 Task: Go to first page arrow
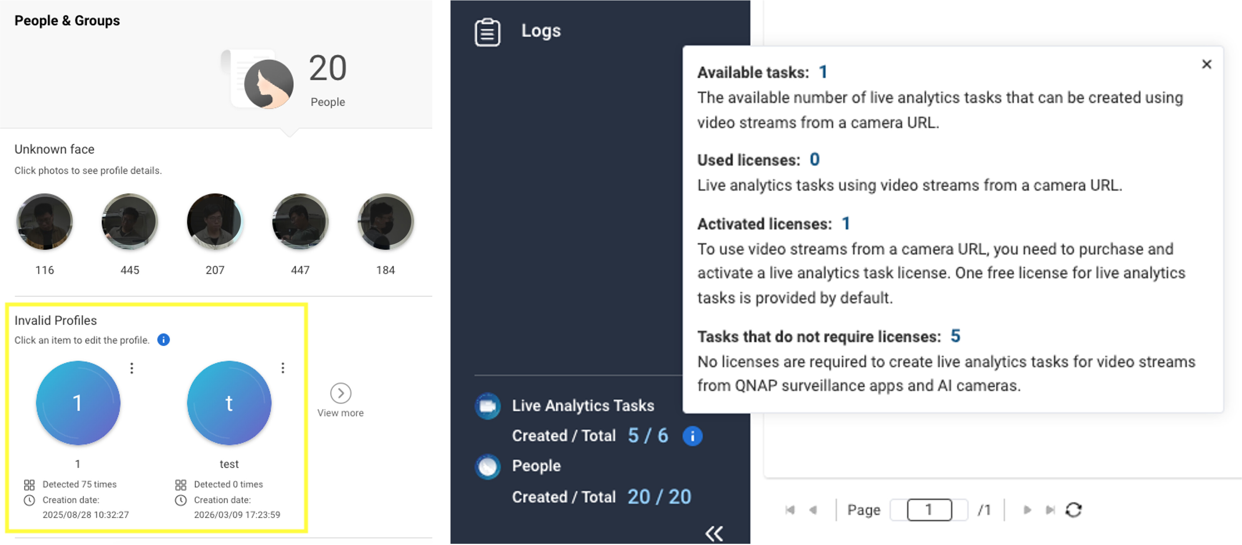[790, 509]
